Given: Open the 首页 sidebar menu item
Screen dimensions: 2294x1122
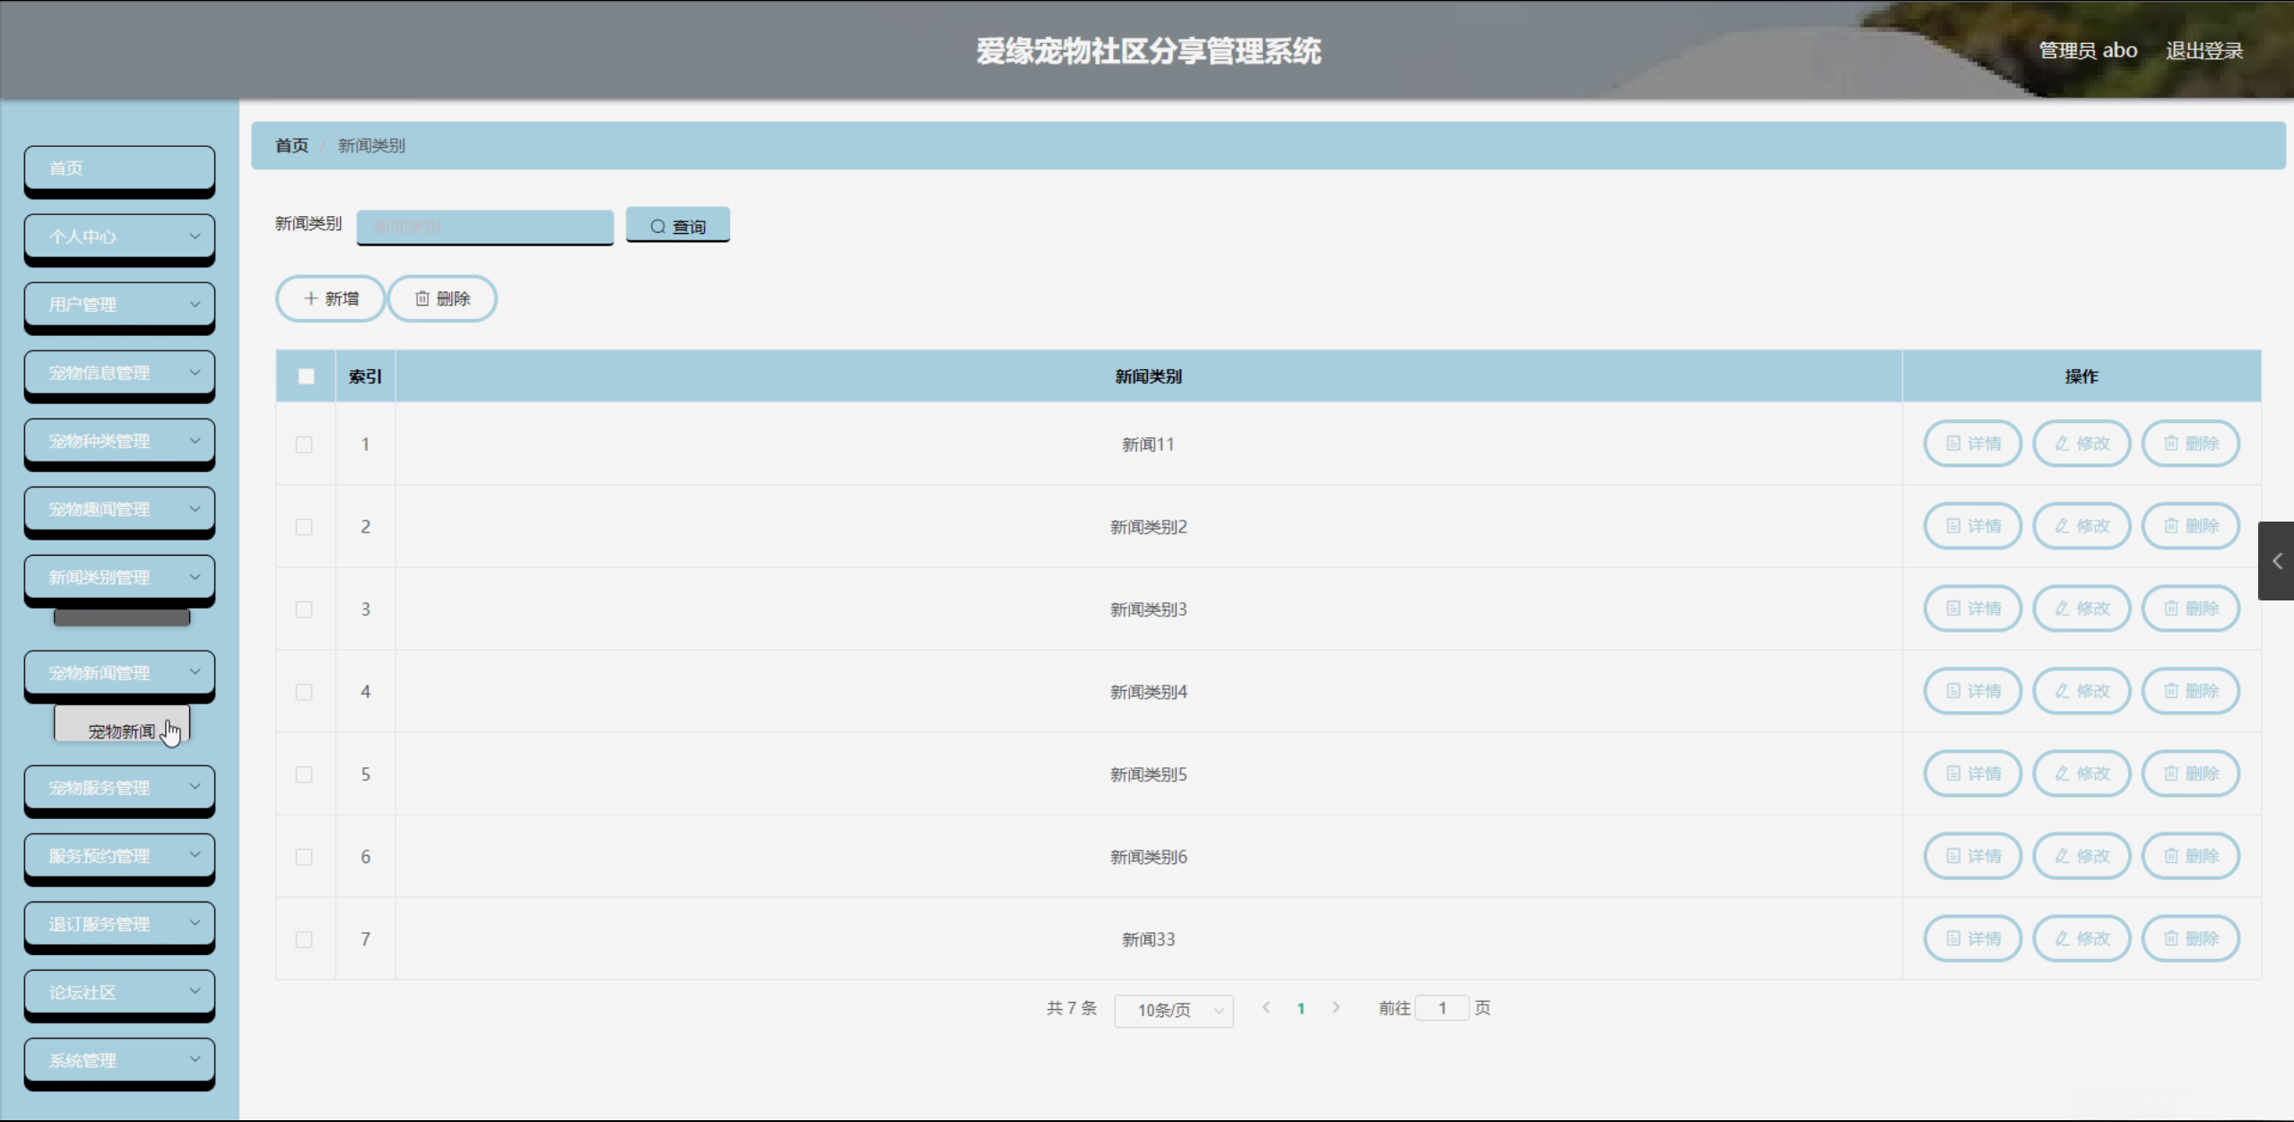Looking at the screenshot, I should coord(119,168).
